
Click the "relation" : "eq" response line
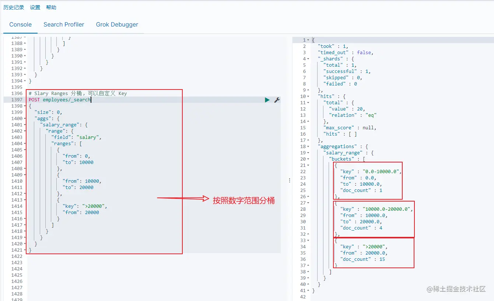(353, 115)
